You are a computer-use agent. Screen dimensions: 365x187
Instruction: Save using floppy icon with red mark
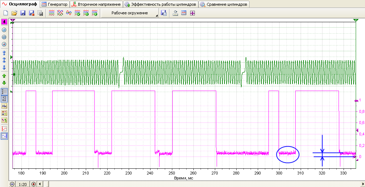[32, 13]
